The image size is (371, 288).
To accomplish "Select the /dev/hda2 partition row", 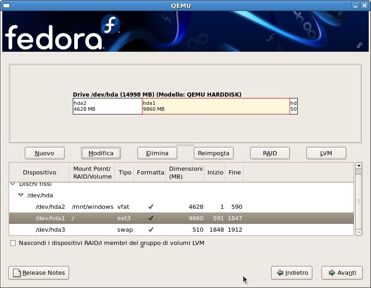I will pos(181,206).
